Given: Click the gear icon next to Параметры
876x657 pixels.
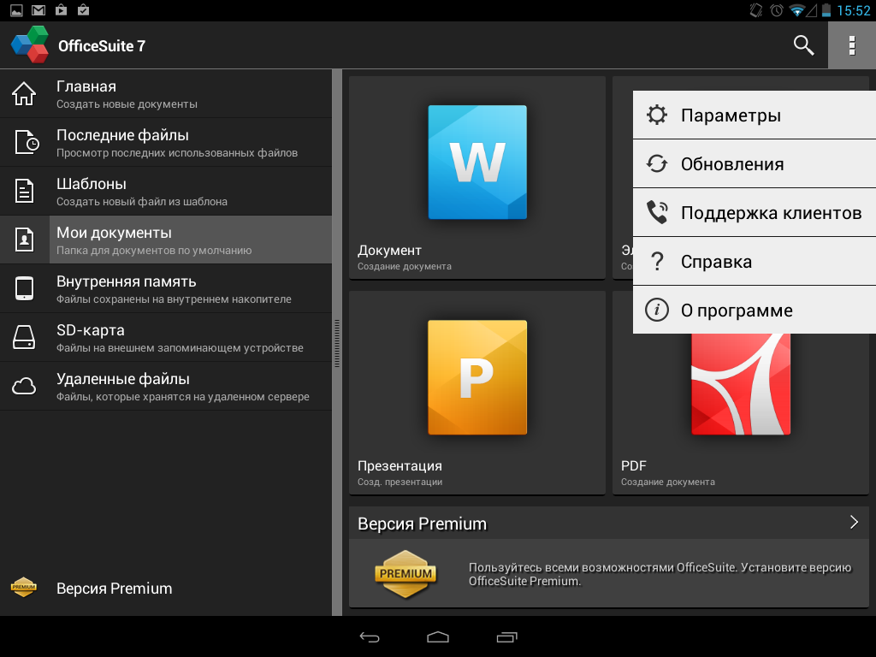Looking at the screenshot, I should coord(657,115).
